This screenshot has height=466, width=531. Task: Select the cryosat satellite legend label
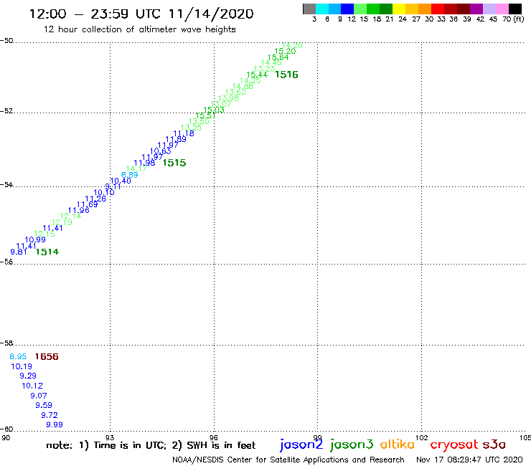[x=454, y=444]
